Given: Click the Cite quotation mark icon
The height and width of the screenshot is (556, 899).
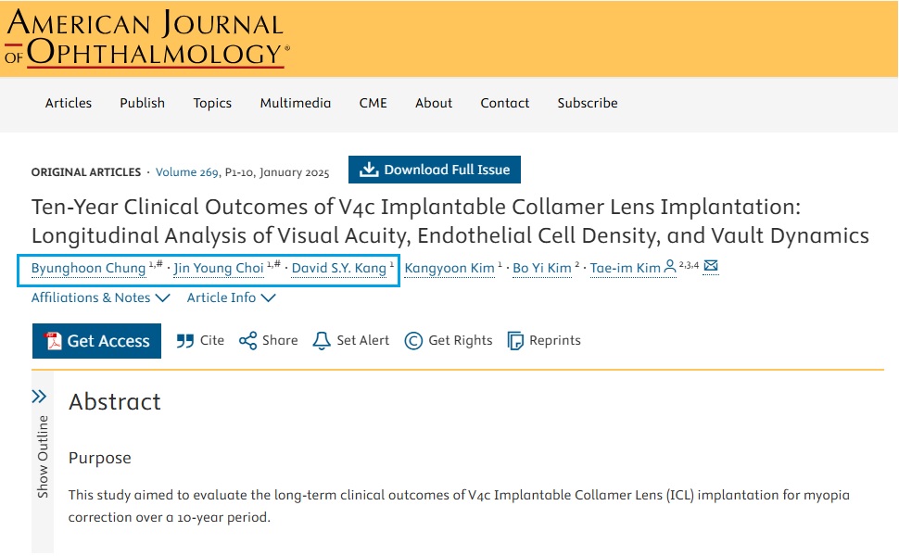Looking at the screenshot, I should tap(185, 341).
